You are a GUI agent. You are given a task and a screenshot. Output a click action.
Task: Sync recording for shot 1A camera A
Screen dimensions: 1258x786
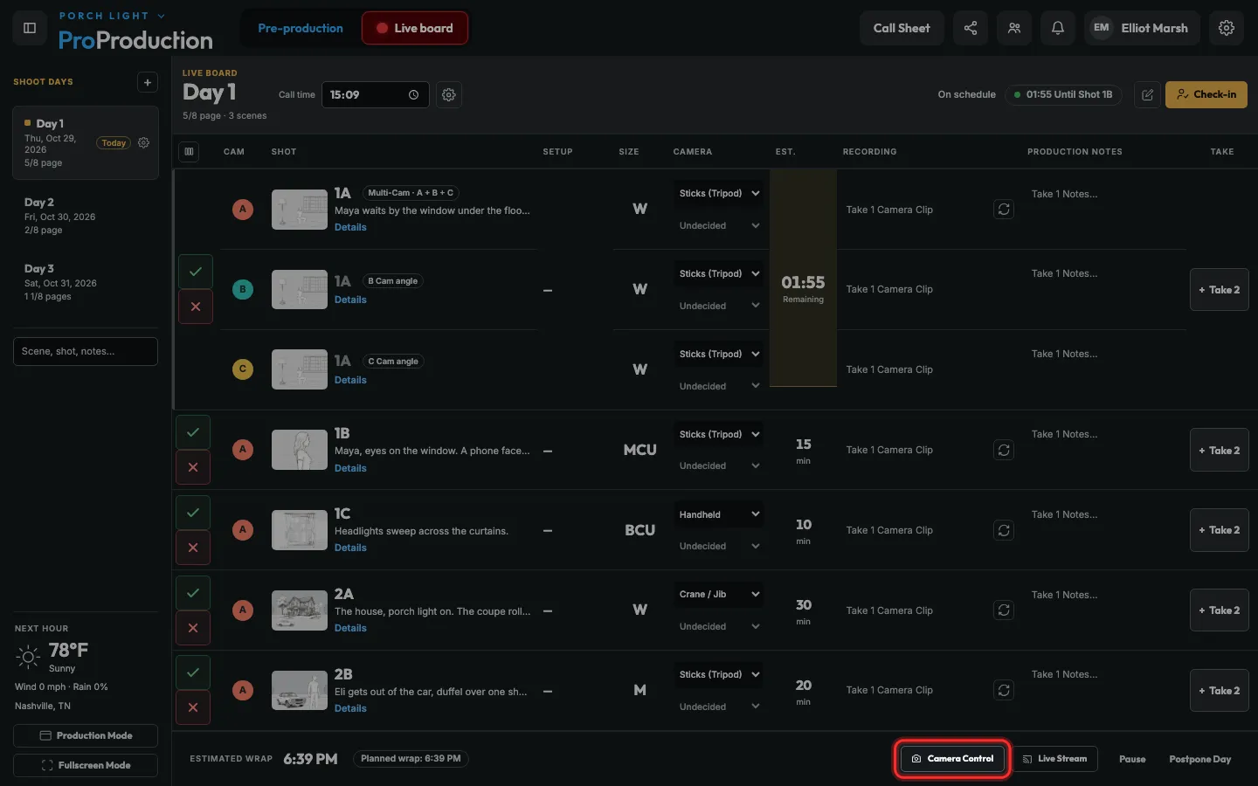click(1004, 210)
